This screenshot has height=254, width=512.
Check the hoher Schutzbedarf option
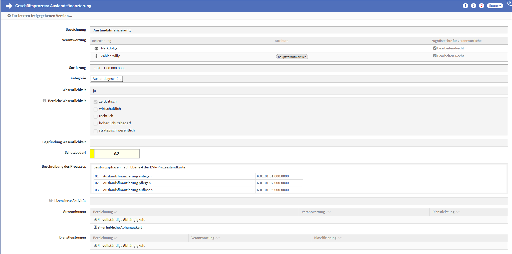[x=96, y=124]
